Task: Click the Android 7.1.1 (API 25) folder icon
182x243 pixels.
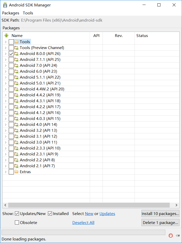Action: pos(16,59)
